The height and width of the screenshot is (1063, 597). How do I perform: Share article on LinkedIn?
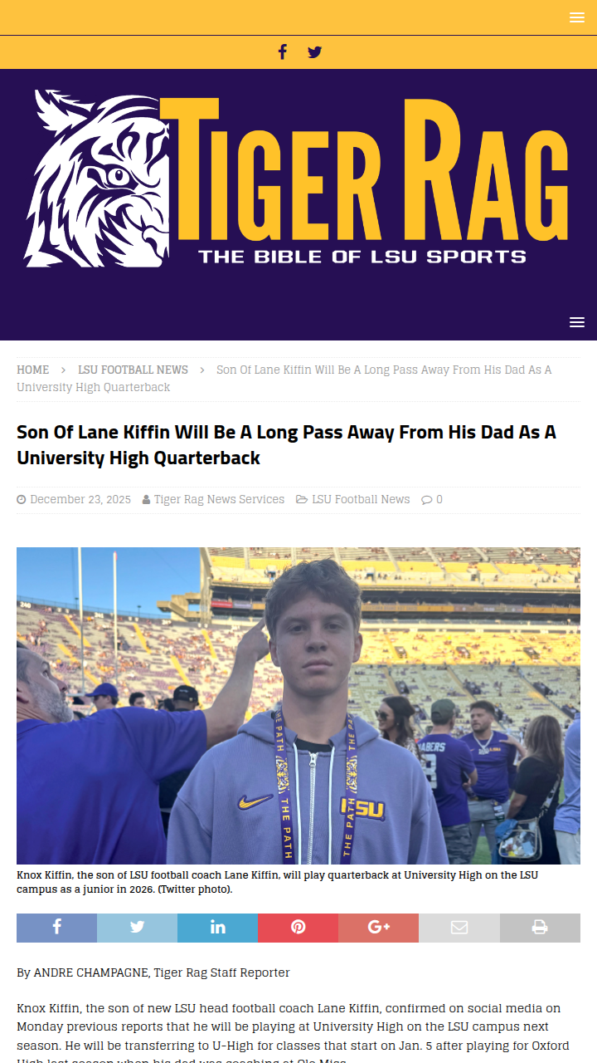pos(217,928)
